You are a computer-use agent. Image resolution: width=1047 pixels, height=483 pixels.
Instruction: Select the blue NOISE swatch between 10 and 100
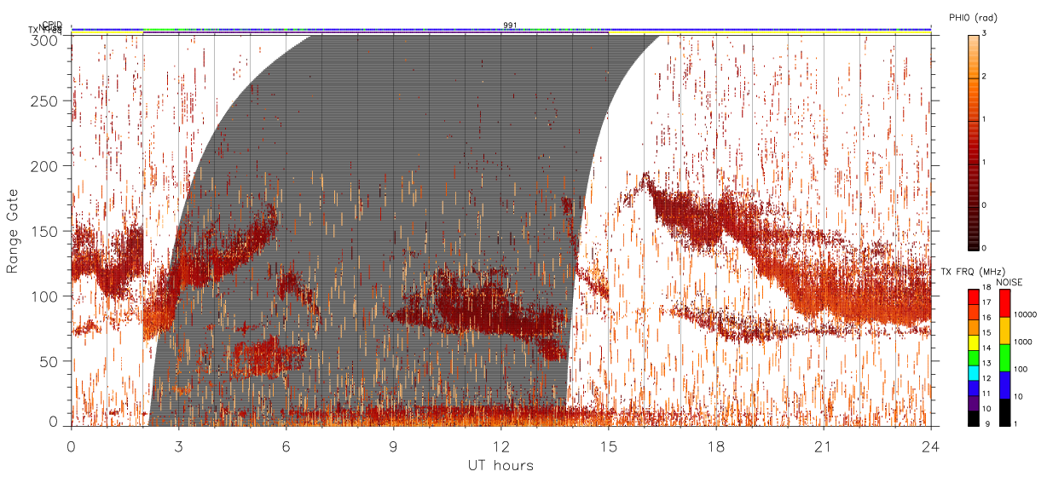pos(1005,383)
